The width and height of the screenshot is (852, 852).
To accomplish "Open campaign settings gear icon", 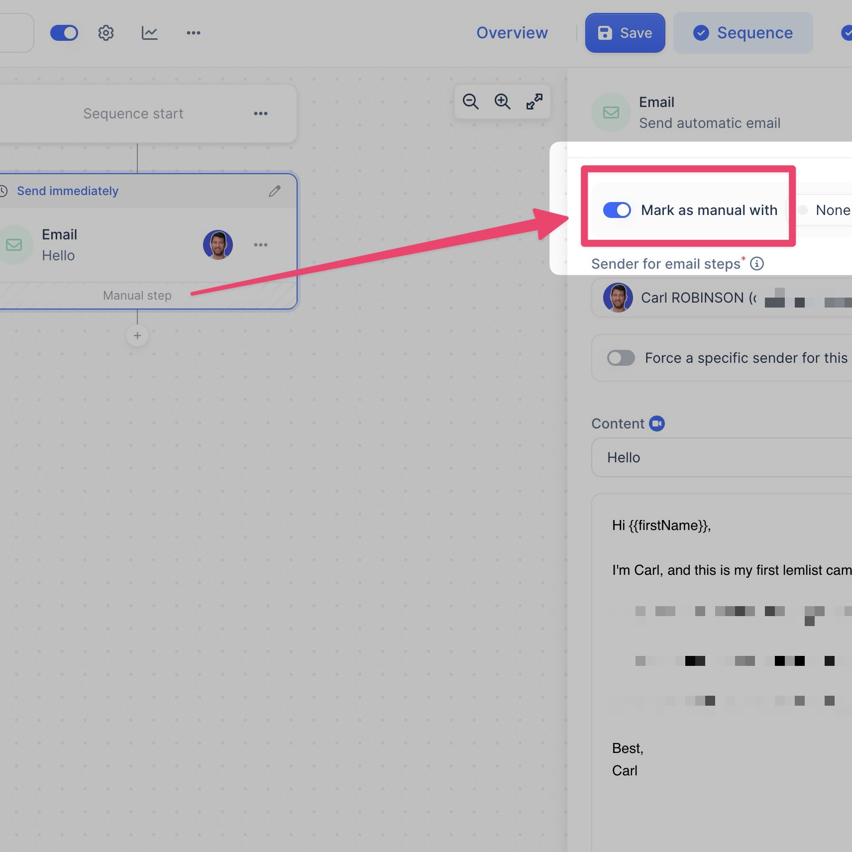I will click(x=106, y=33).
